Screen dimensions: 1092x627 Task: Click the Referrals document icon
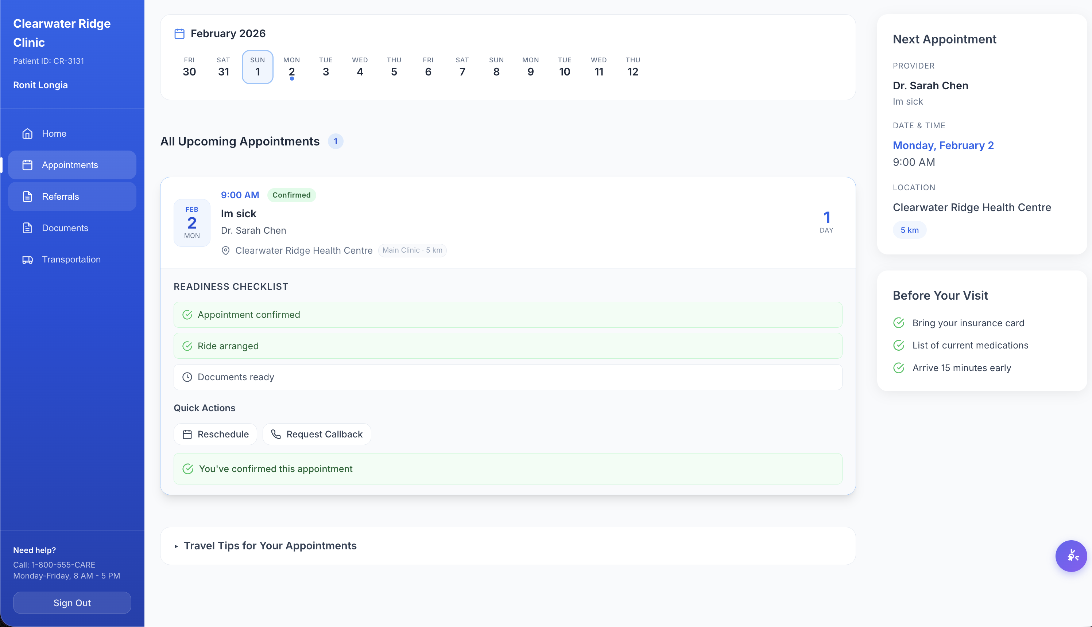pos(27,196)
